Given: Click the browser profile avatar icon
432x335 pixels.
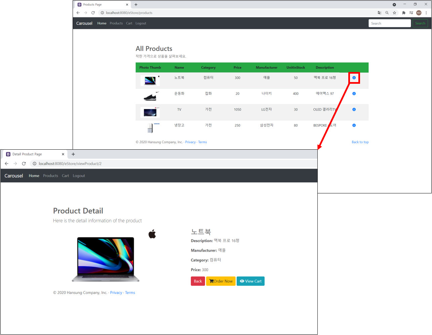Looking at the screenshot, I should coord(419,13).
